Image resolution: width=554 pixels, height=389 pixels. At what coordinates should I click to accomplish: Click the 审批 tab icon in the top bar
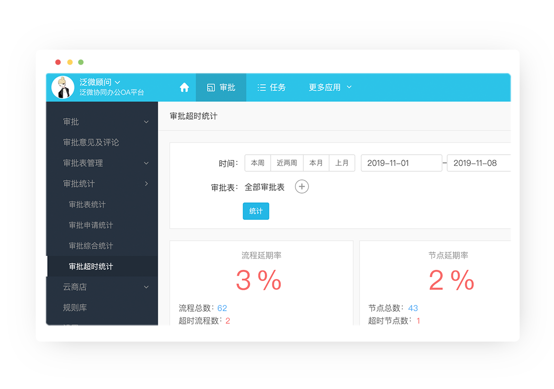(211, 88)
